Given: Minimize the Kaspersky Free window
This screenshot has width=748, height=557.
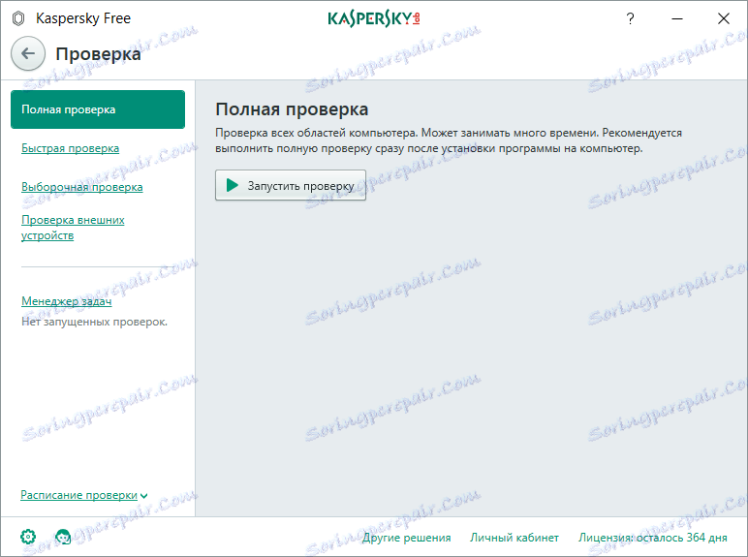Looking at the screenshot, I should [677, 18].
